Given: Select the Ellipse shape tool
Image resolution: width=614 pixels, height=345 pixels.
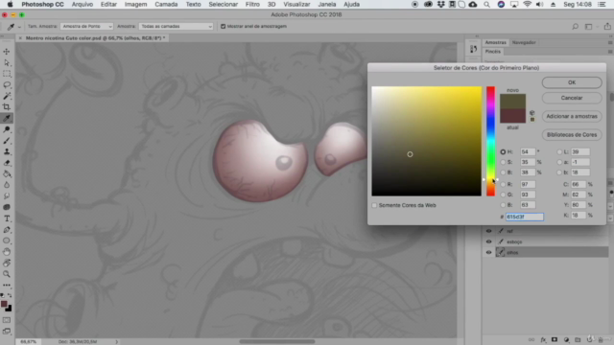Looking at the screenshot, I should [x=7, y=241].
